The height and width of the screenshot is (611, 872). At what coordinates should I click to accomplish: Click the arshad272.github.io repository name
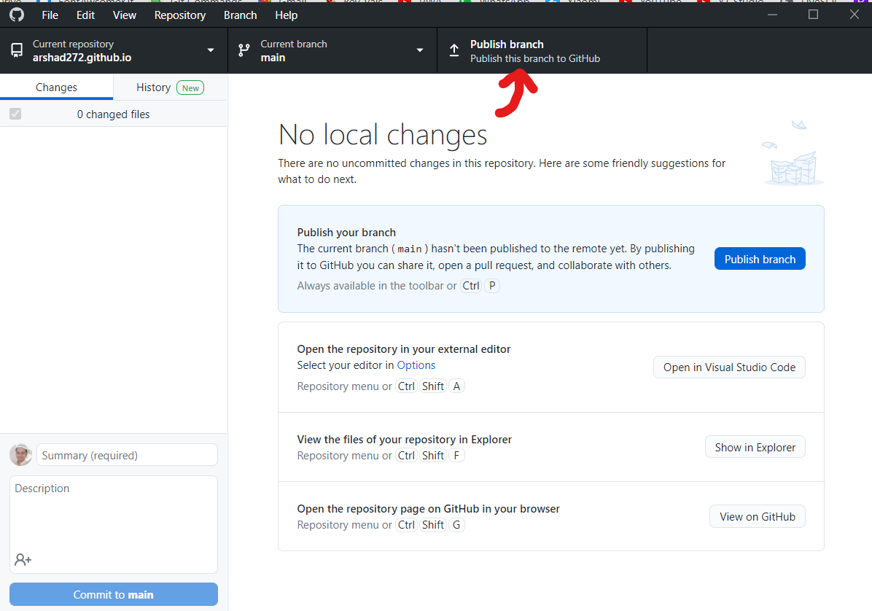pyautogui.click(x=82, y=58)
